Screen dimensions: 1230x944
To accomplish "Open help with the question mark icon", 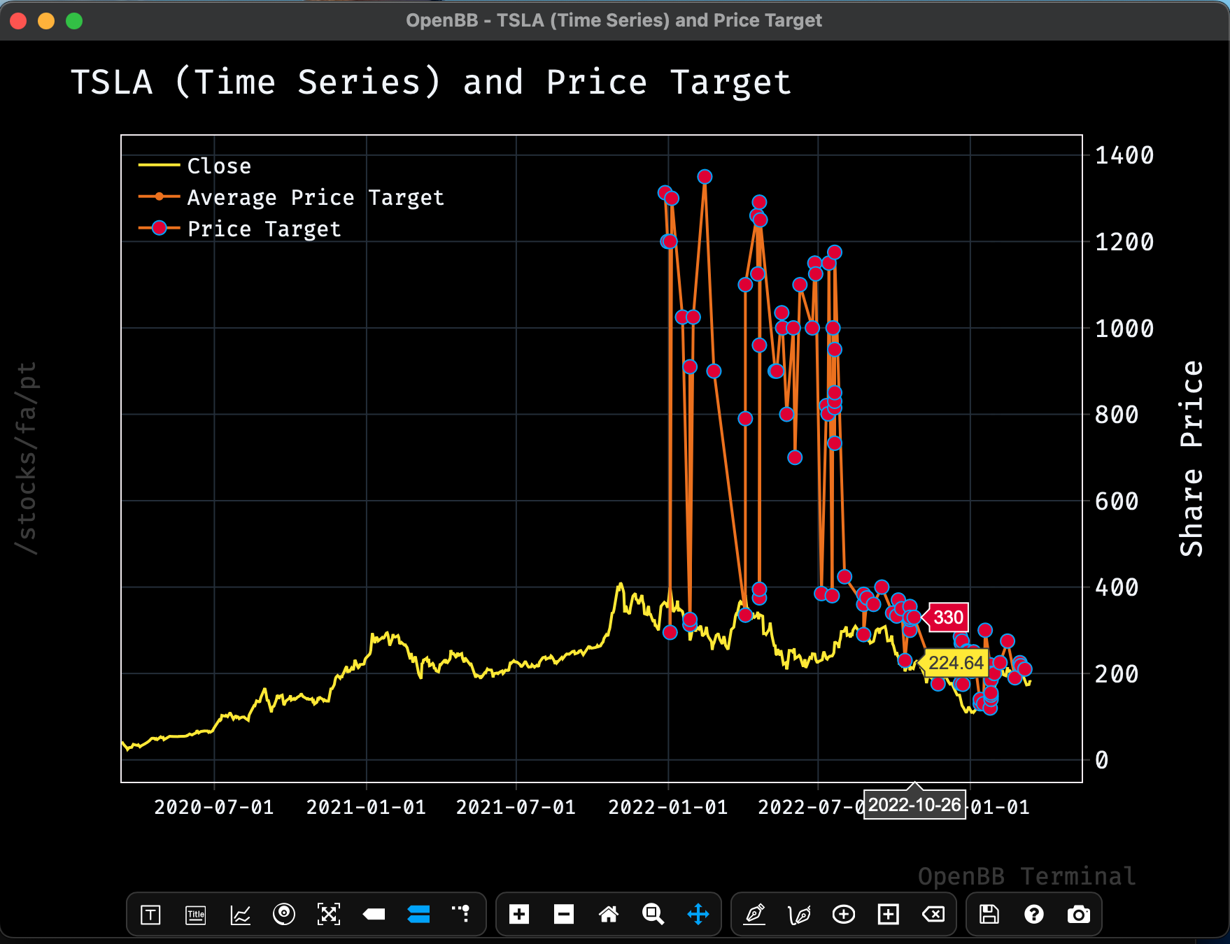I will (x=1034, y=914).
